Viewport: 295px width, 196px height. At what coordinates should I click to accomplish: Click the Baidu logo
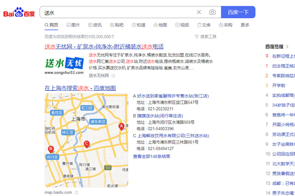tap(19, 12)
